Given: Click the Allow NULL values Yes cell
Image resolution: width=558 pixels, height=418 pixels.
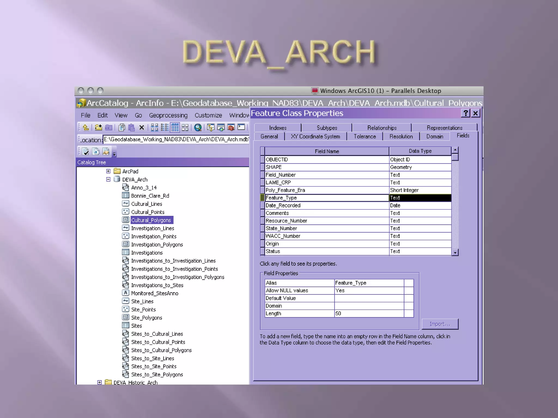Looking at the screenshot, I should 369,290.
